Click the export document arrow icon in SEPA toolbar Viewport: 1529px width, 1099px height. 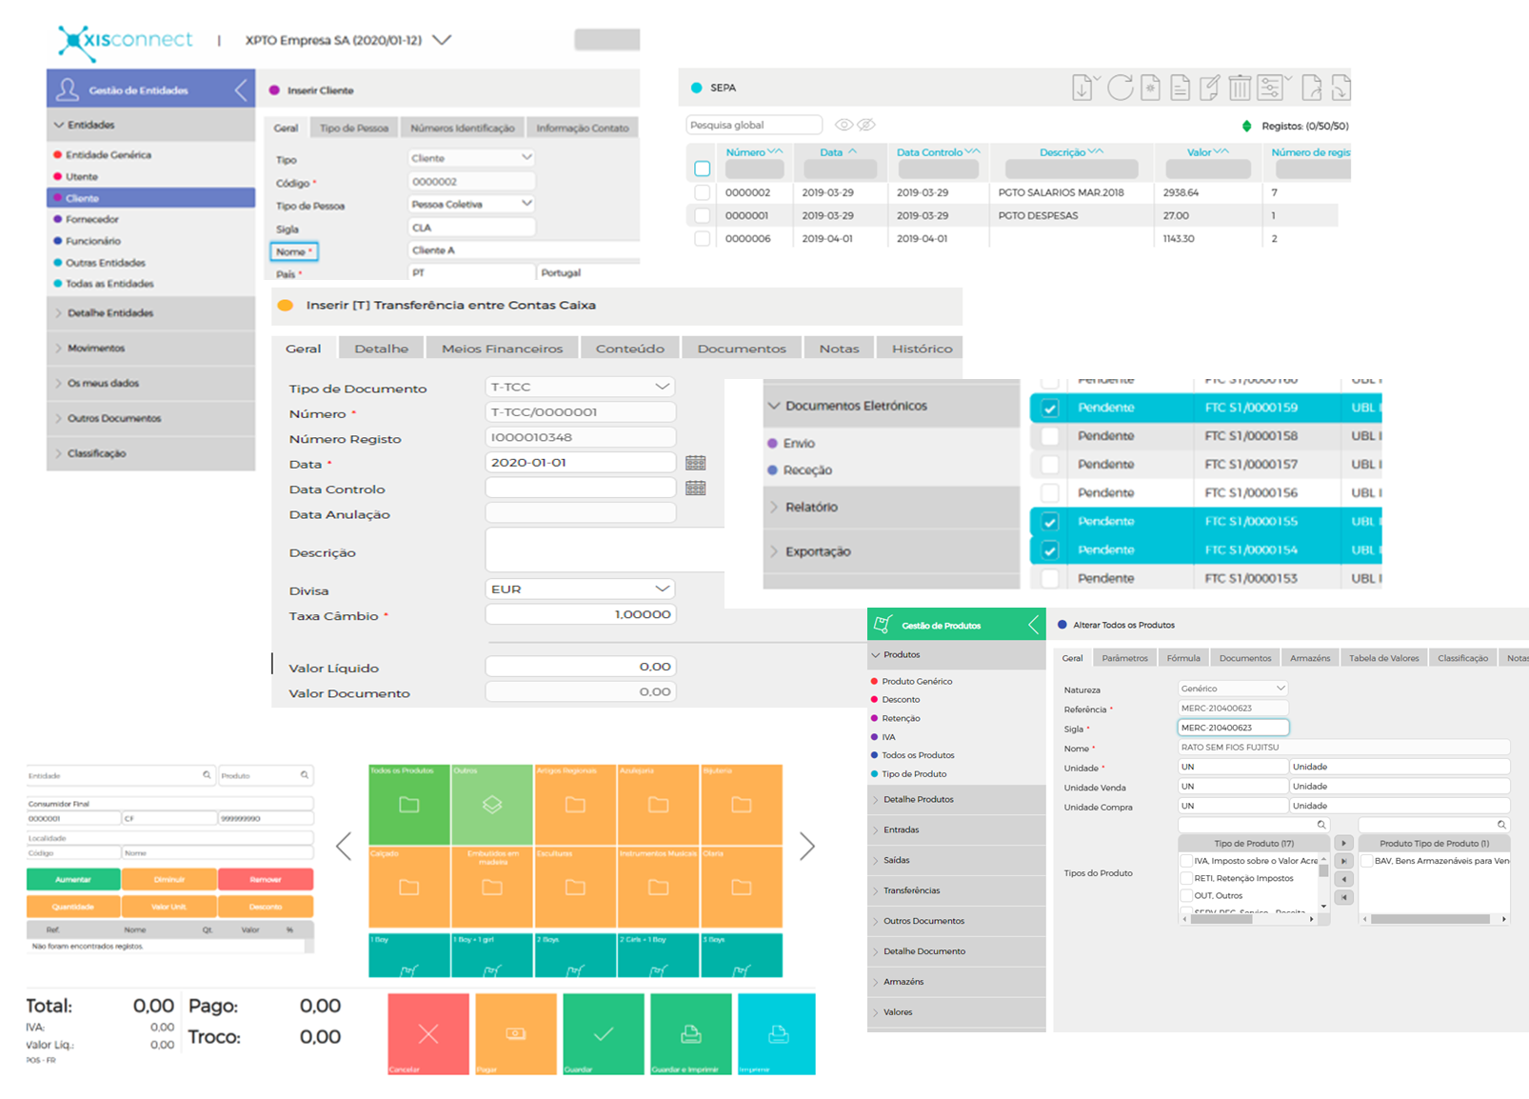(1311, 89)
